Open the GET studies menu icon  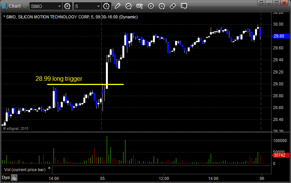coord(140,6)
